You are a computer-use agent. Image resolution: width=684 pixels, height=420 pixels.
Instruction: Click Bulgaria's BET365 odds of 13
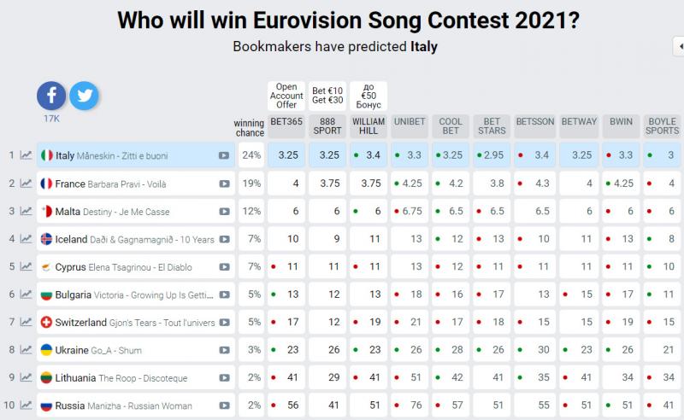(x=286, y=295)
